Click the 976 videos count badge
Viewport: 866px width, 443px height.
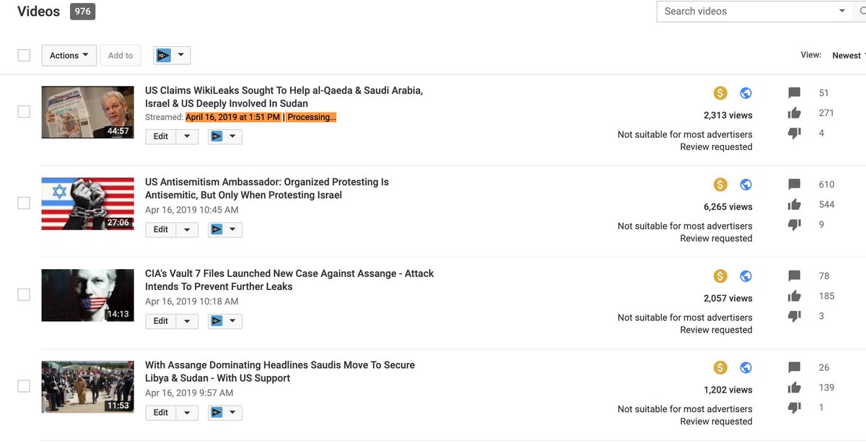(x=82, y=12)
